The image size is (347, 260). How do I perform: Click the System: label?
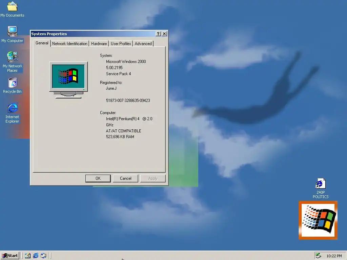(x=106, y=56)
